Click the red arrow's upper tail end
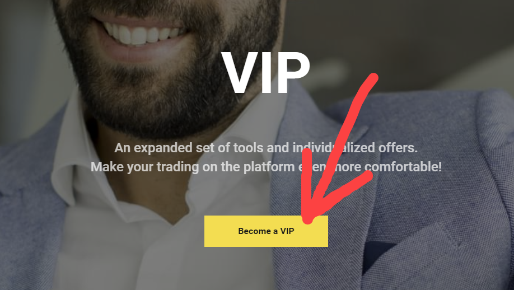 372,78
